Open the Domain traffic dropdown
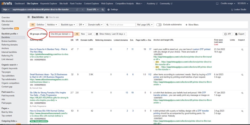 (95, 25)
